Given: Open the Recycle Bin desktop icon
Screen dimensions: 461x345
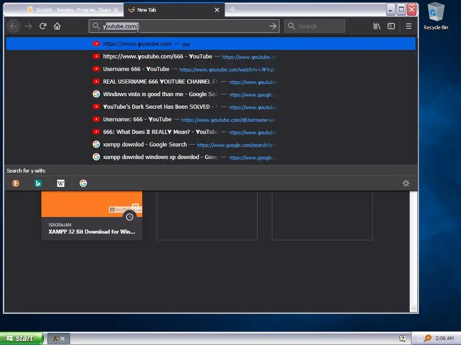Looking at the screenshot, I should (436, 16).
